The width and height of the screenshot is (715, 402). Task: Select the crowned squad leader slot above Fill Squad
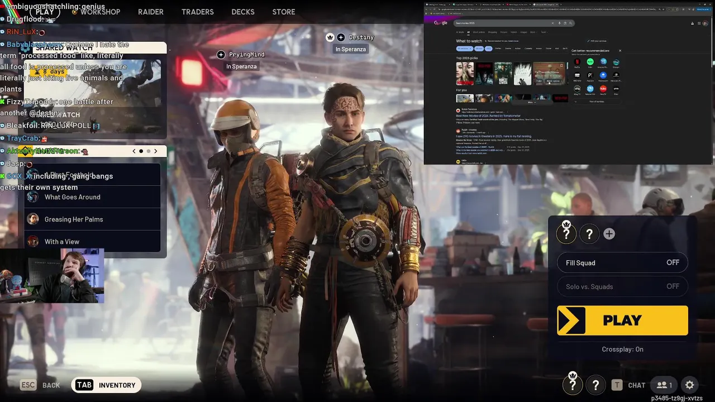tap(566, 233)
